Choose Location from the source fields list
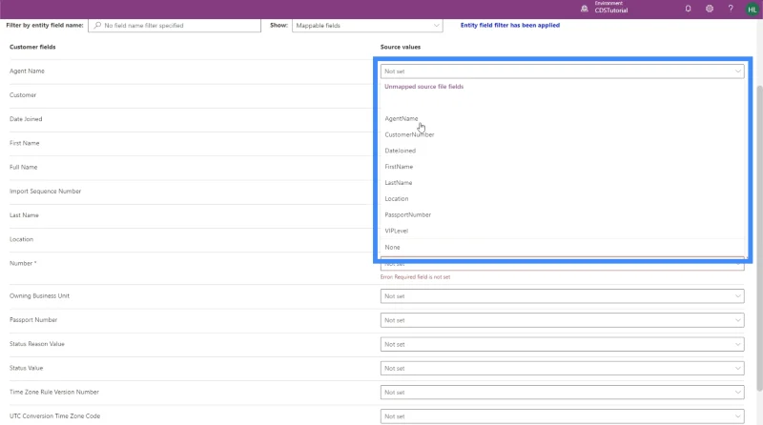The height and width of the screenshot is (425, 763). click(396, 199)
